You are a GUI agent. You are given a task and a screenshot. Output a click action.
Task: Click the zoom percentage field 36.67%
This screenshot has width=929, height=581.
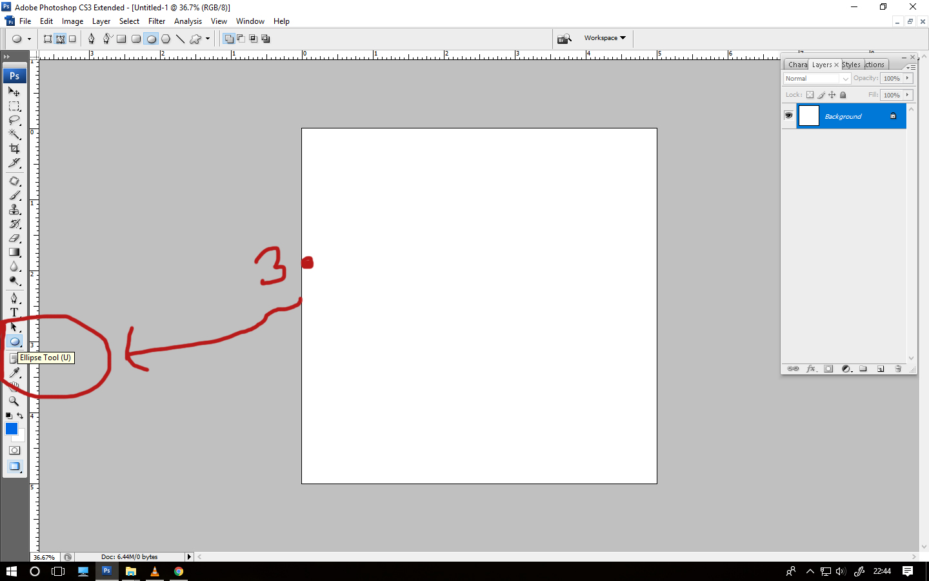[x=45, y=557]
